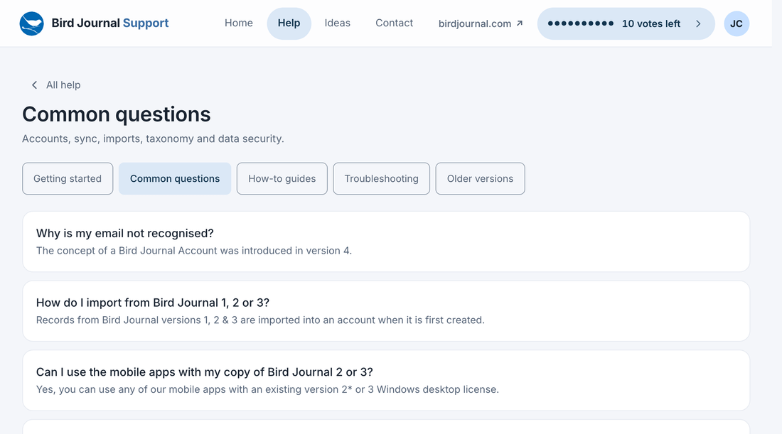Image resolution: width=782 pixels, height=434 pixels.
Task: Click the vote dots indicator
Action: [581, 23]
